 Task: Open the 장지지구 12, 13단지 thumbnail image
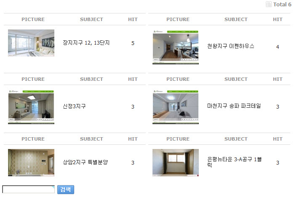(31, 43)
